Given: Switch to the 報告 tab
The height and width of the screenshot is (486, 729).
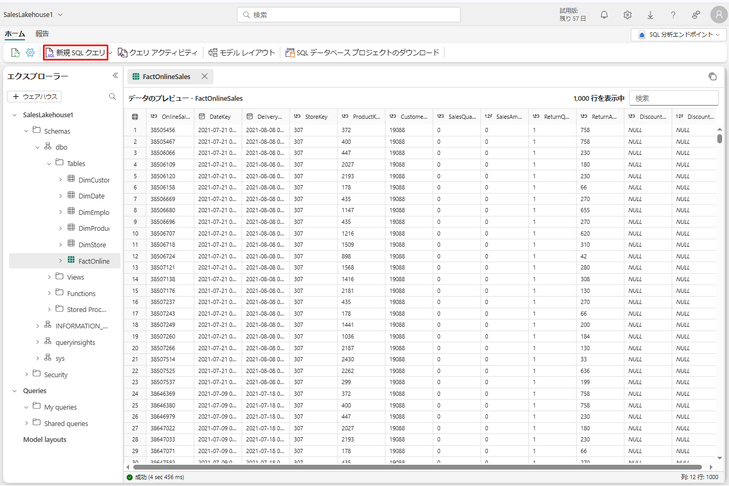Looking at the screenshot, I should coord(42,34).
